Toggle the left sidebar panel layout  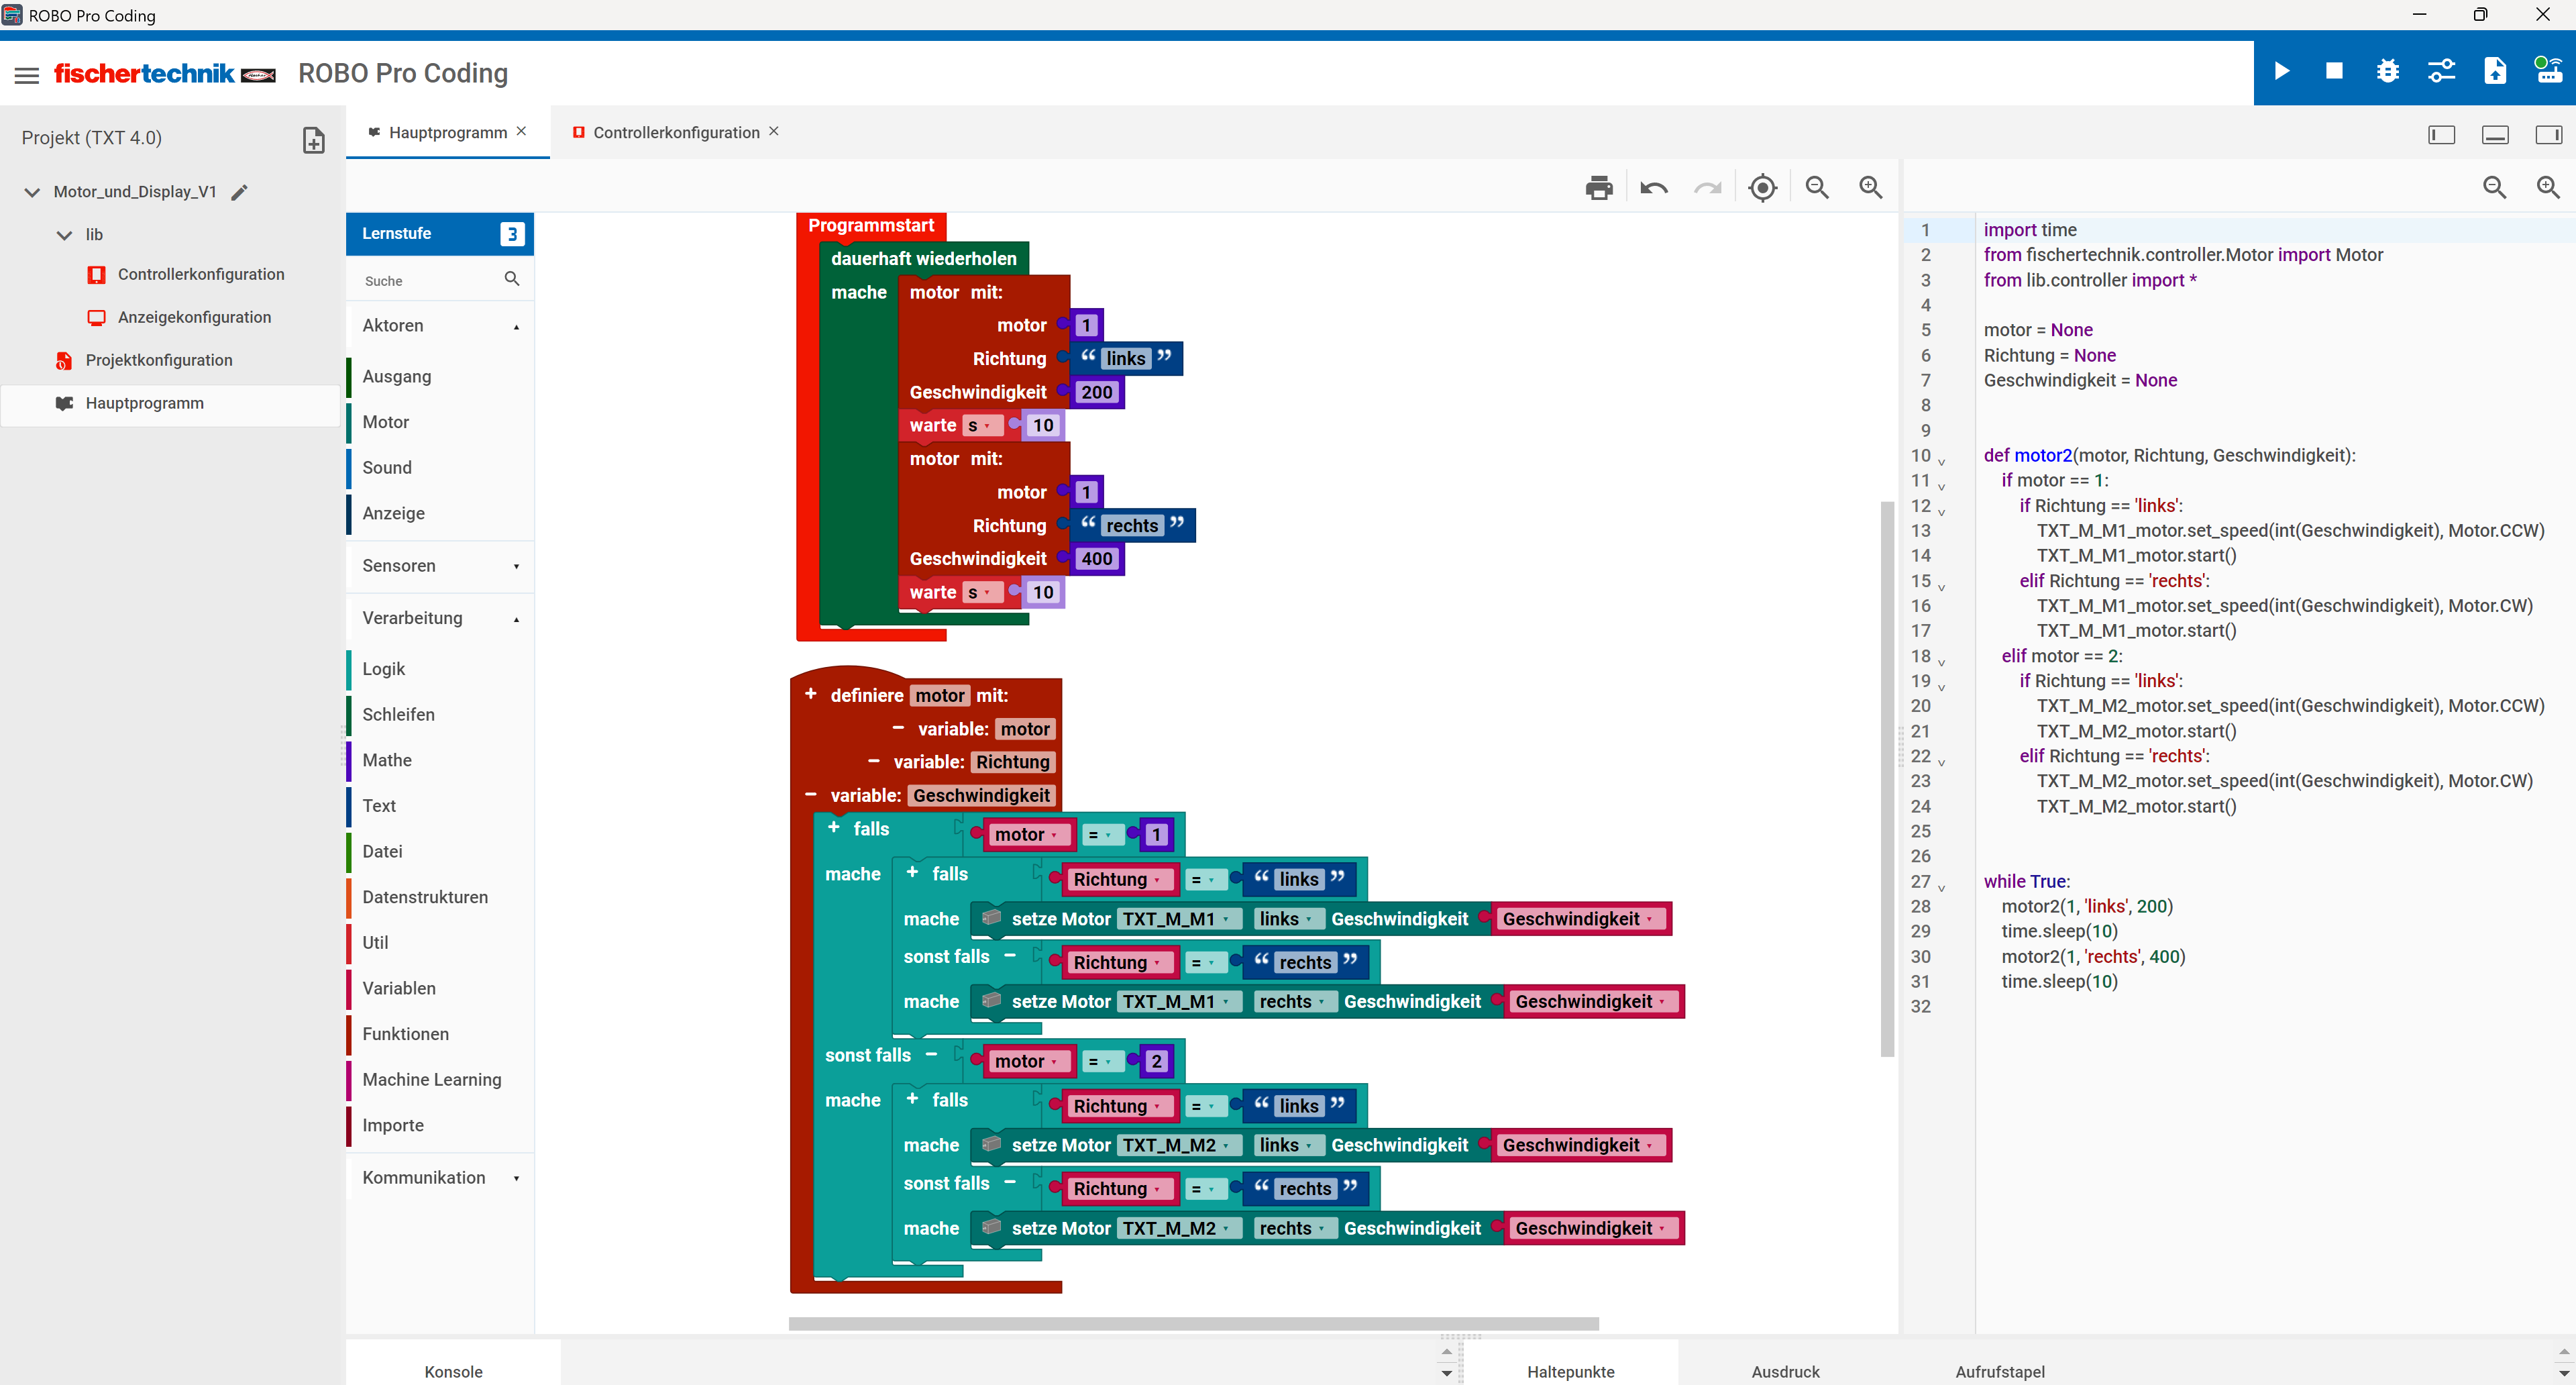pos(2441,135)
